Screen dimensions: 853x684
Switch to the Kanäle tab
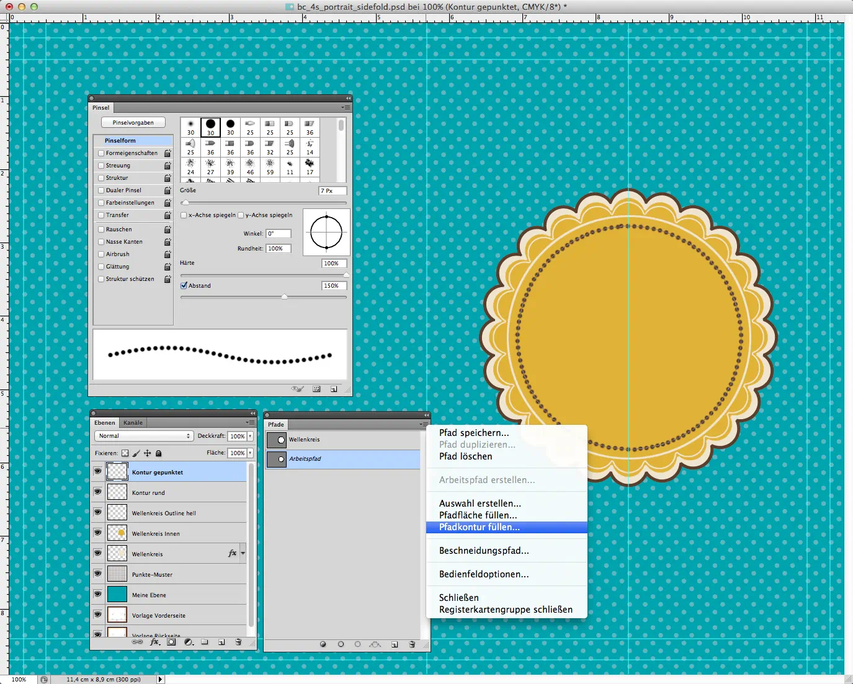click(x=133, y=423)
